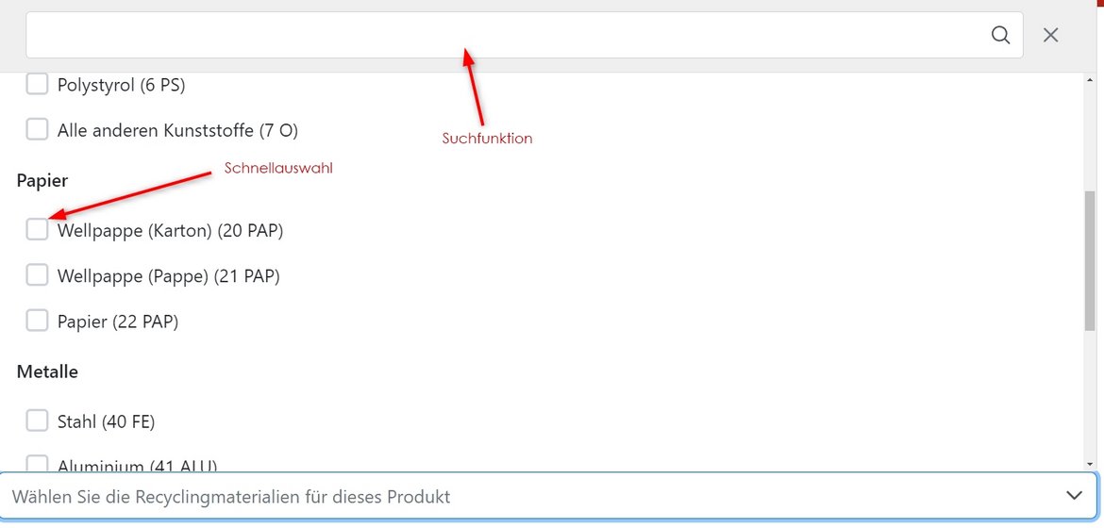Check the Papier (22 PAP) checkbox

tap(37, 321)
